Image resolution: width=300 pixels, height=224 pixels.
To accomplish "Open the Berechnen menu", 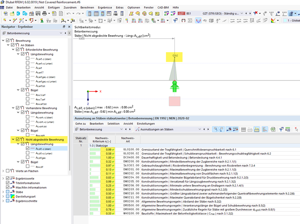I will pos(87,7).
